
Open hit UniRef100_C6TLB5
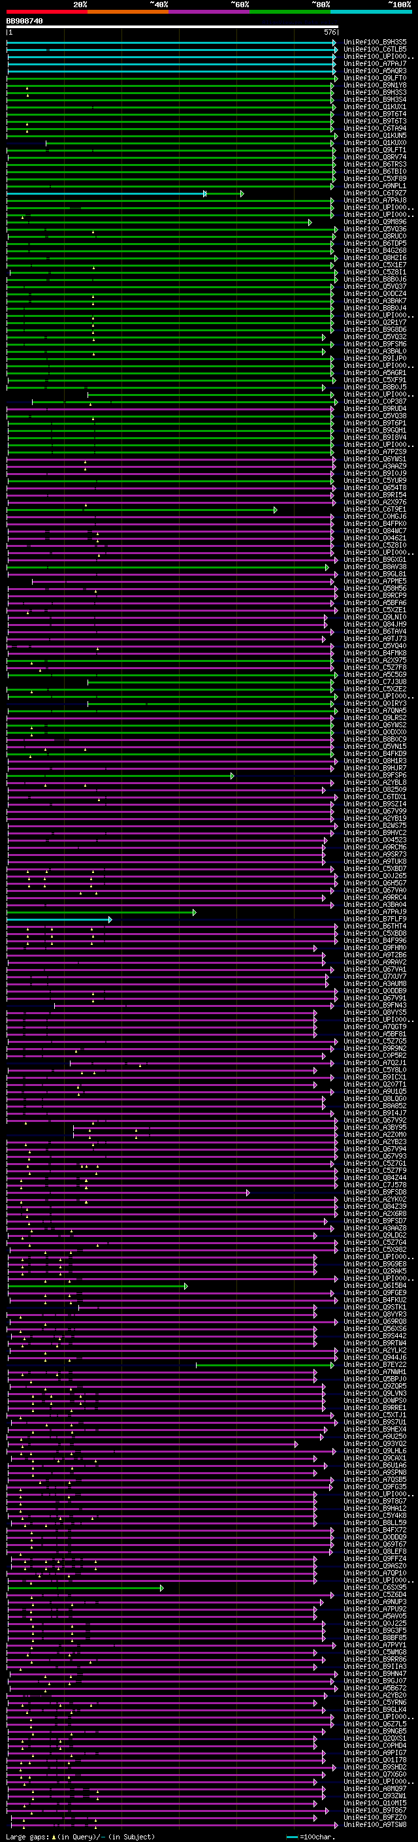click(x=375, y=50)
